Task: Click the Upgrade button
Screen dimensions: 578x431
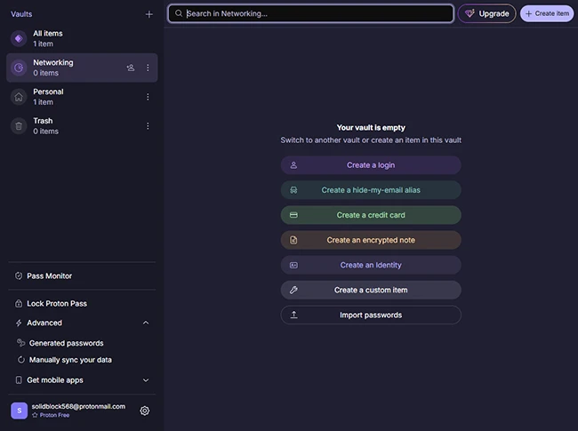Action: pos(486,13)
